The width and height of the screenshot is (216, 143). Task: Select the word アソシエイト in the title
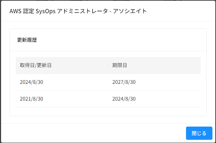(x=130, y=11)
